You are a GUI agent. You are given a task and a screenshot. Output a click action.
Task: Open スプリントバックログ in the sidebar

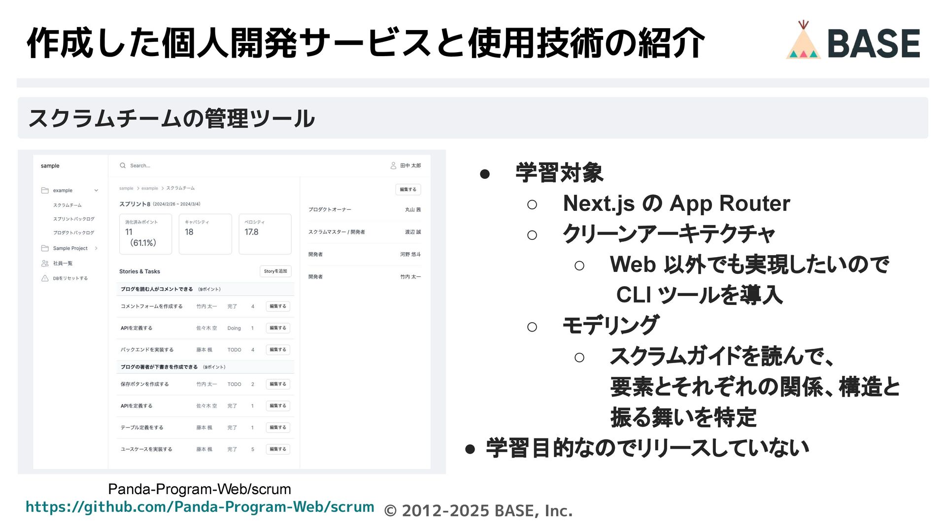74,219
